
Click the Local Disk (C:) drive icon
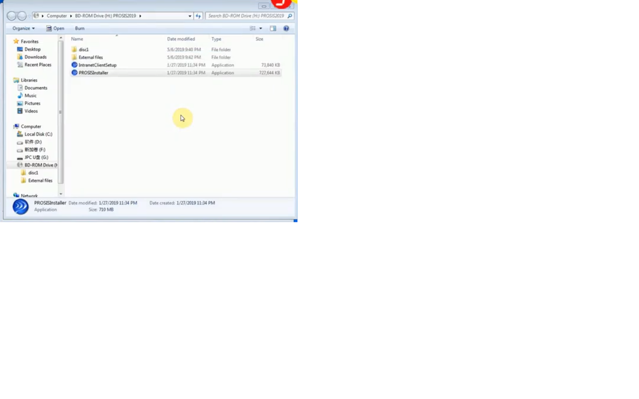pyautogui.click(x=20, y=134)
